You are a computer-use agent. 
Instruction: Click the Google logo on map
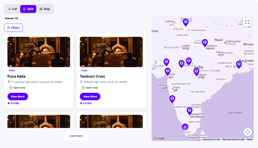tap(159, 138)
